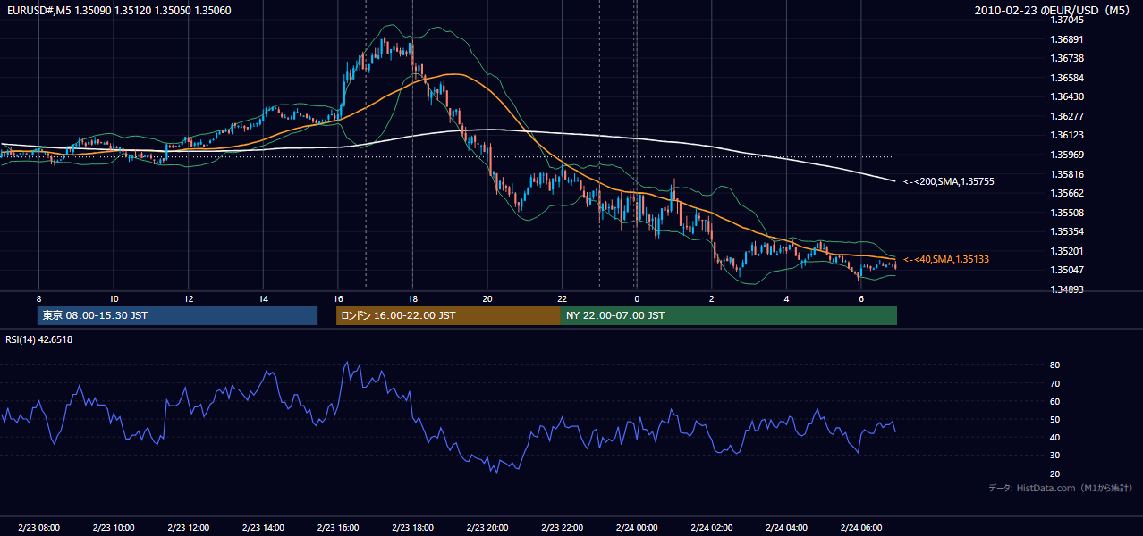Click hour tick 22 under price chart

click(562, 298)
